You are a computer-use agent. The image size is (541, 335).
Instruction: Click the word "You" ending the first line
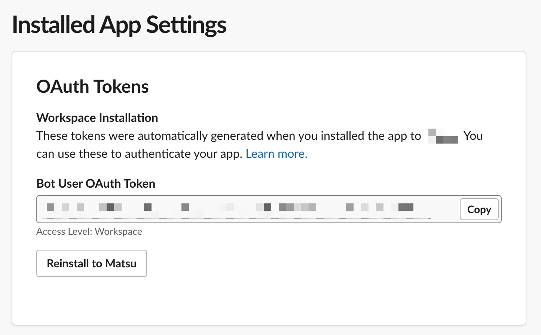click(473, 136)
